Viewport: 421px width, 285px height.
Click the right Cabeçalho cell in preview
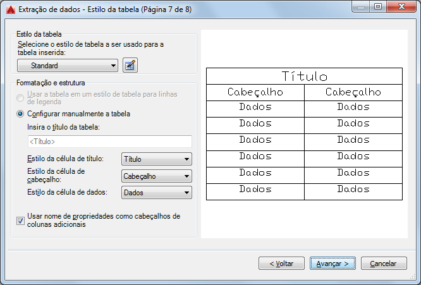tap(353, 93)
